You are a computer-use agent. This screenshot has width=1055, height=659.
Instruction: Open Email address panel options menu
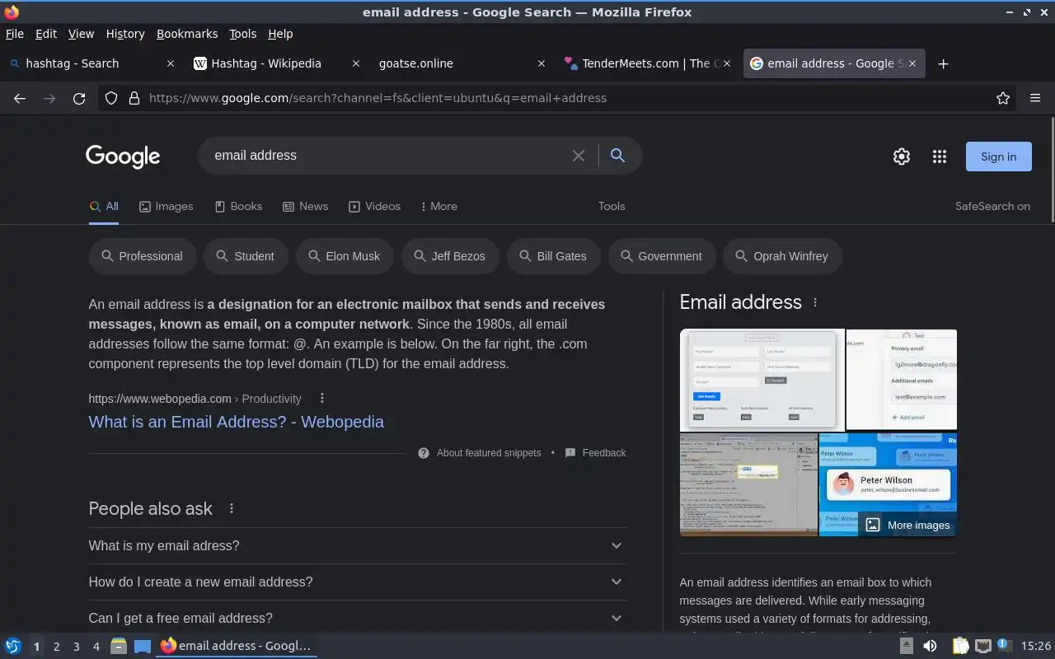(815, 302)
